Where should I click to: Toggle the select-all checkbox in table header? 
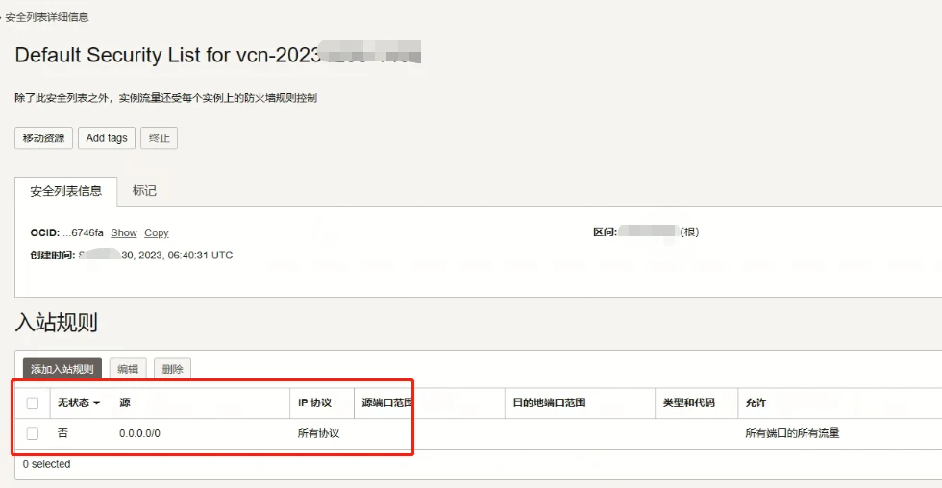click(33, 403)
